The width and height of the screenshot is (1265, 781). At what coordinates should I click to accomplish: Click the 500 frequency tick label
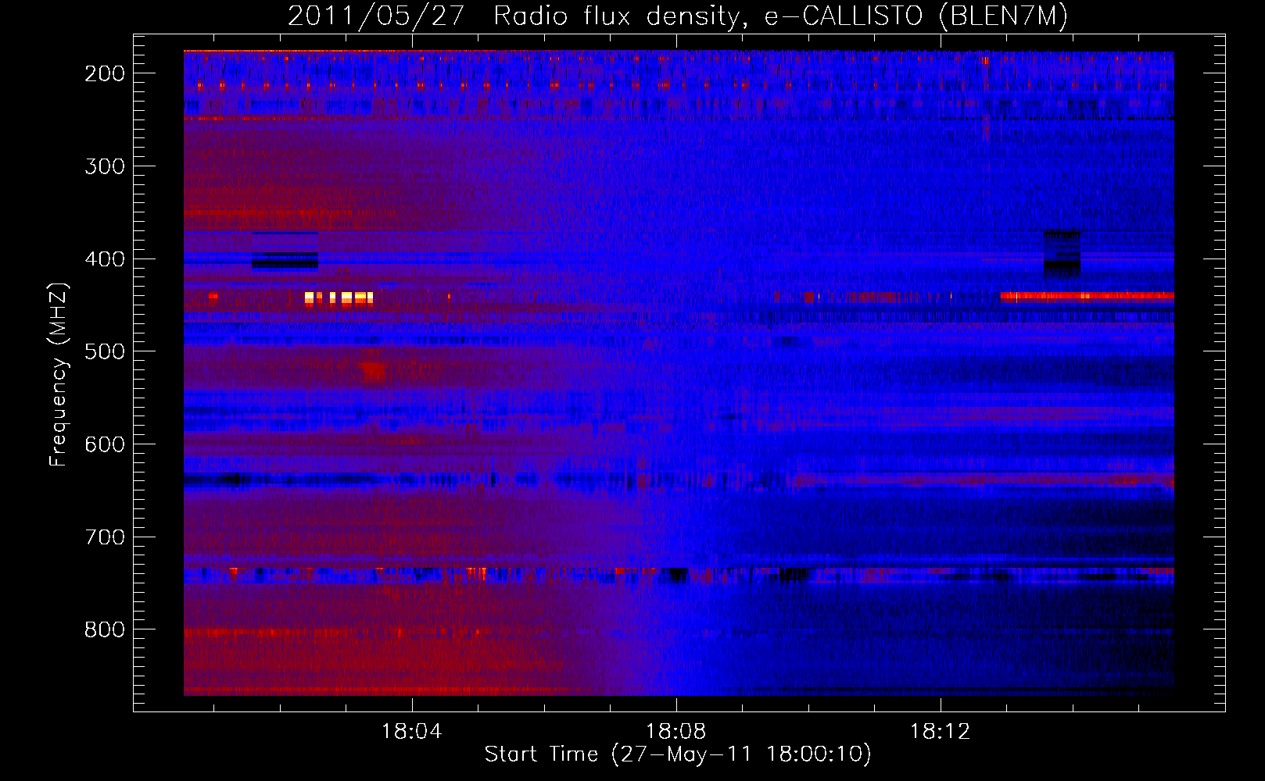tap(105, 351)
